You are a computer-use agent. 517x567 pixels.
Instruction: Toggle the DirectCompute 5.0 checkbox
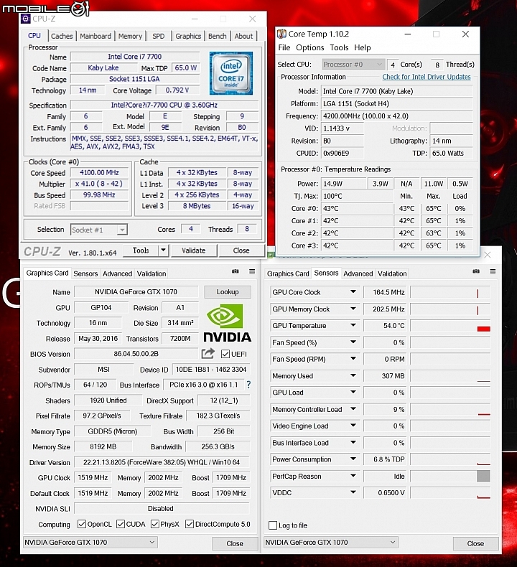click(x=190, y=524)
